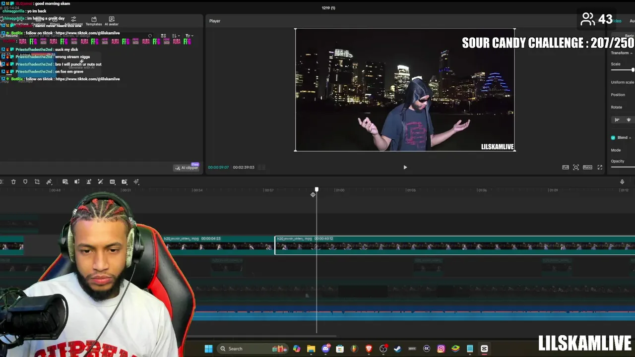Click the sparkle AI effects icon in the timeline toolbar
The width and height of the screenshot is (635, 357).
click(x=136, y=182)
